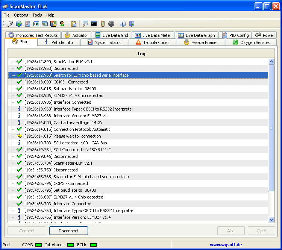Select the '[19:26:12.890] ScanMaster-ELM v2.1' log row
The height and width of the screenshot is (250, 282).
[x=138, y=62]
